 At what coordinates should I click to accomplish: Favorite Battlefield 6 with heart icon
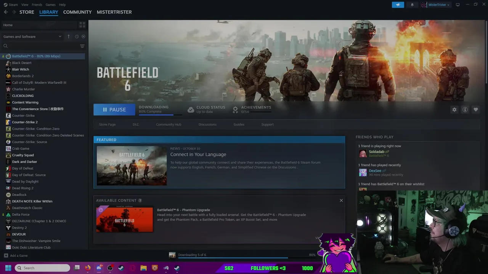coord(475,110)
